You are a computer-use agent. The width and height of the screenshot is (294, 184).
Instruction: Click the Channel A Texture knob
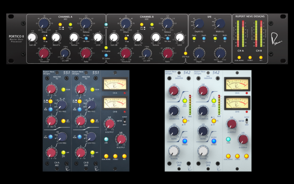[x=74, y=37]
